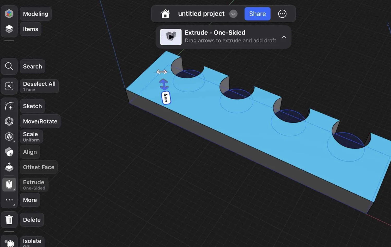This screenshot has width=391, height=247.
Task: Open the three-dot options menu
Action: tap(282, 14)
